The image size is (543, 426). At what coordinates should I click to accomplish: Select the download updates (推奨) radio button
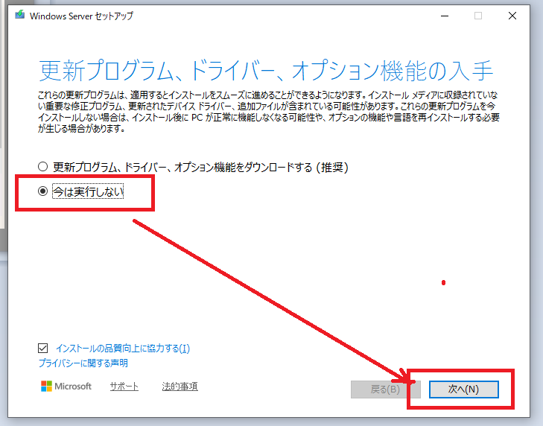42,167
